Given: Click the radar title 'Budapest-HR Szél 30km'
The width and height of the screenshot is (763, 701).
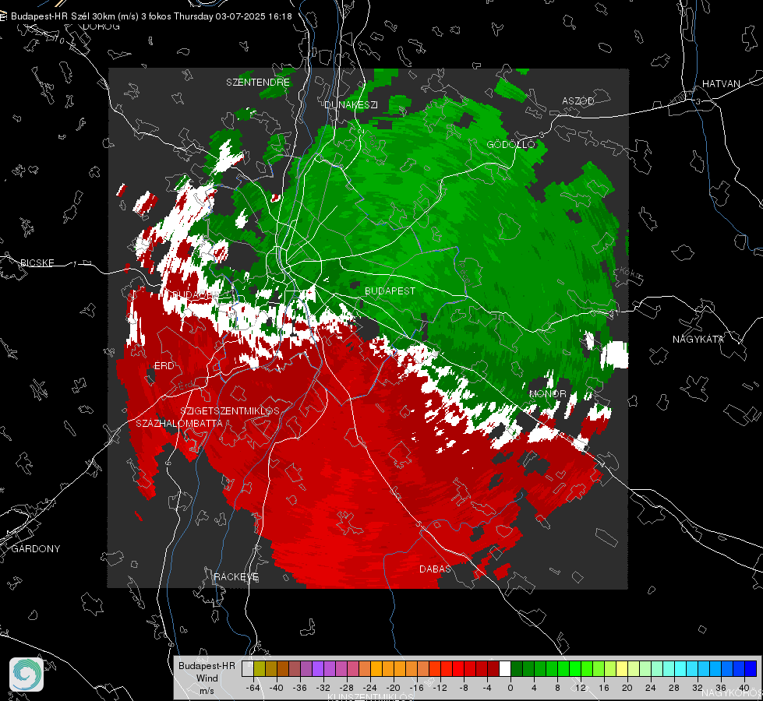Looking at the screenshot, I should pos(63,16).
